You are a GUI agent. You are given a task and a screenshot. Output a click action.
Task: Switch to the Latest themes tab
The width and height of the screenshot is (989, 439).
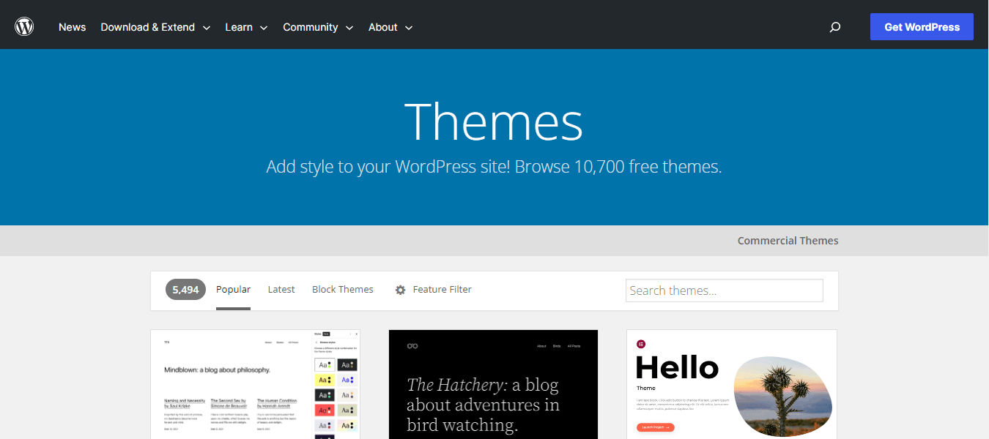[x=281, y=290]
